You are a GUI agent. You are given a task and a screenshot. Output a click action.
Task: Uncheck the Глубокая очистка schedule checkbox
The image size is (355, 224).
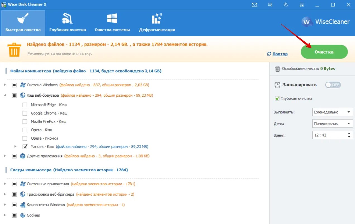[x=277, y=98]
